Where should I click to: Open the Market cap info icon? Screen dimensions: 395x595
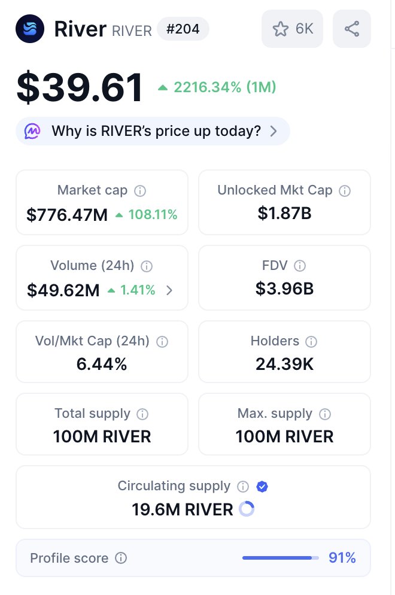pyautogui.click(x=140, y=191)
